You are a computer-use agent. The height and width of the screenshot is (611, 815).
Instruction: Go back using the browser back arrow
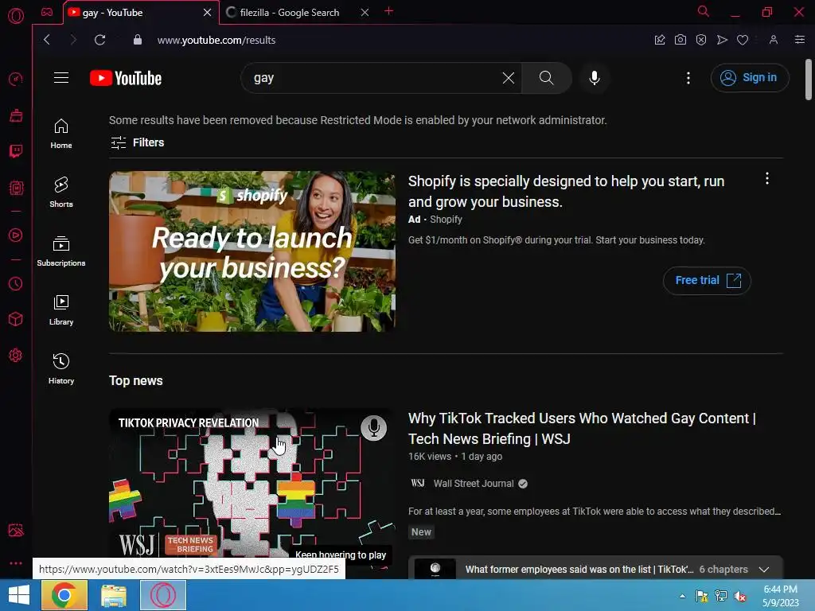pos(47,40)
